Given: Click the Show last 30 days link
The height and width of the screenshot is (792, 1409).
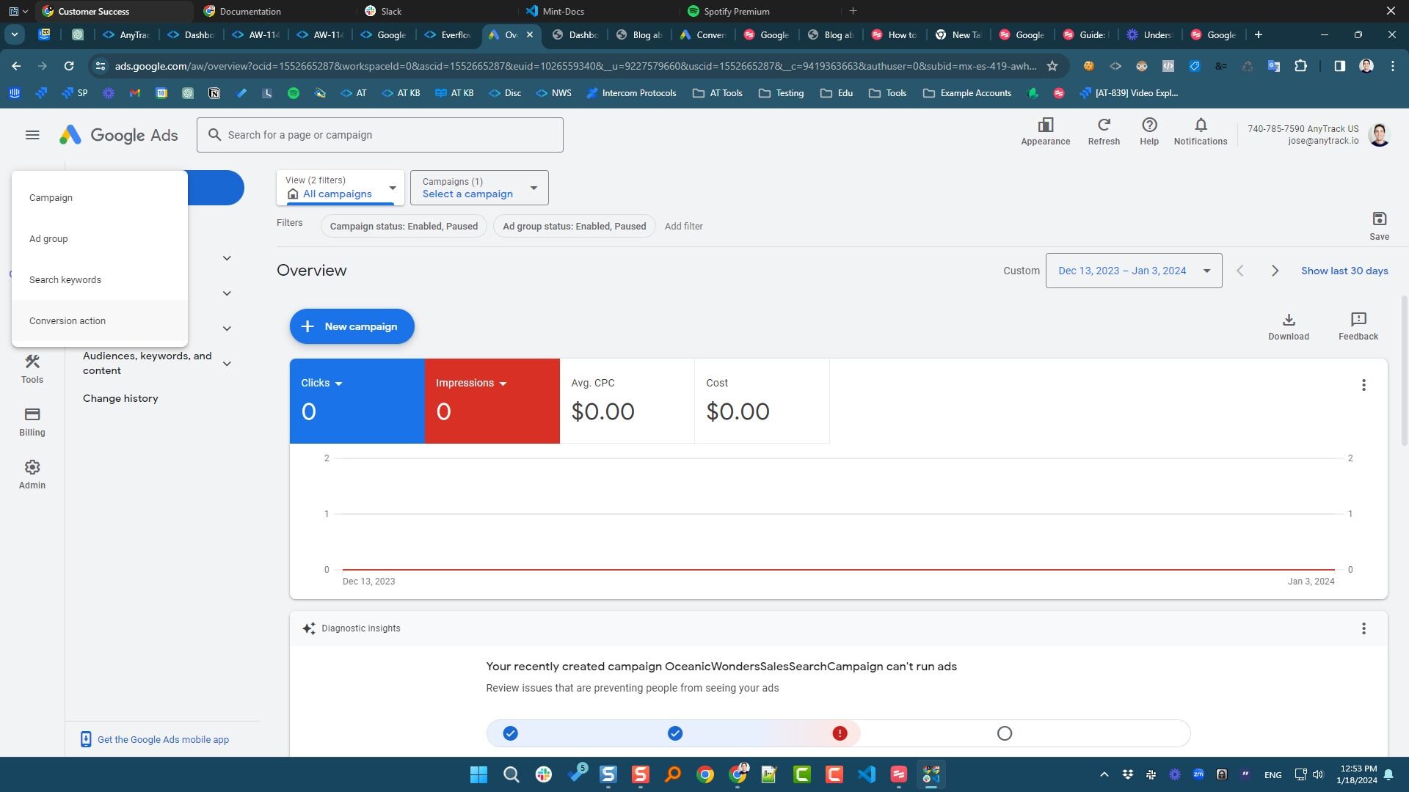Looking at the screenshot, I should click(1344, 270).
